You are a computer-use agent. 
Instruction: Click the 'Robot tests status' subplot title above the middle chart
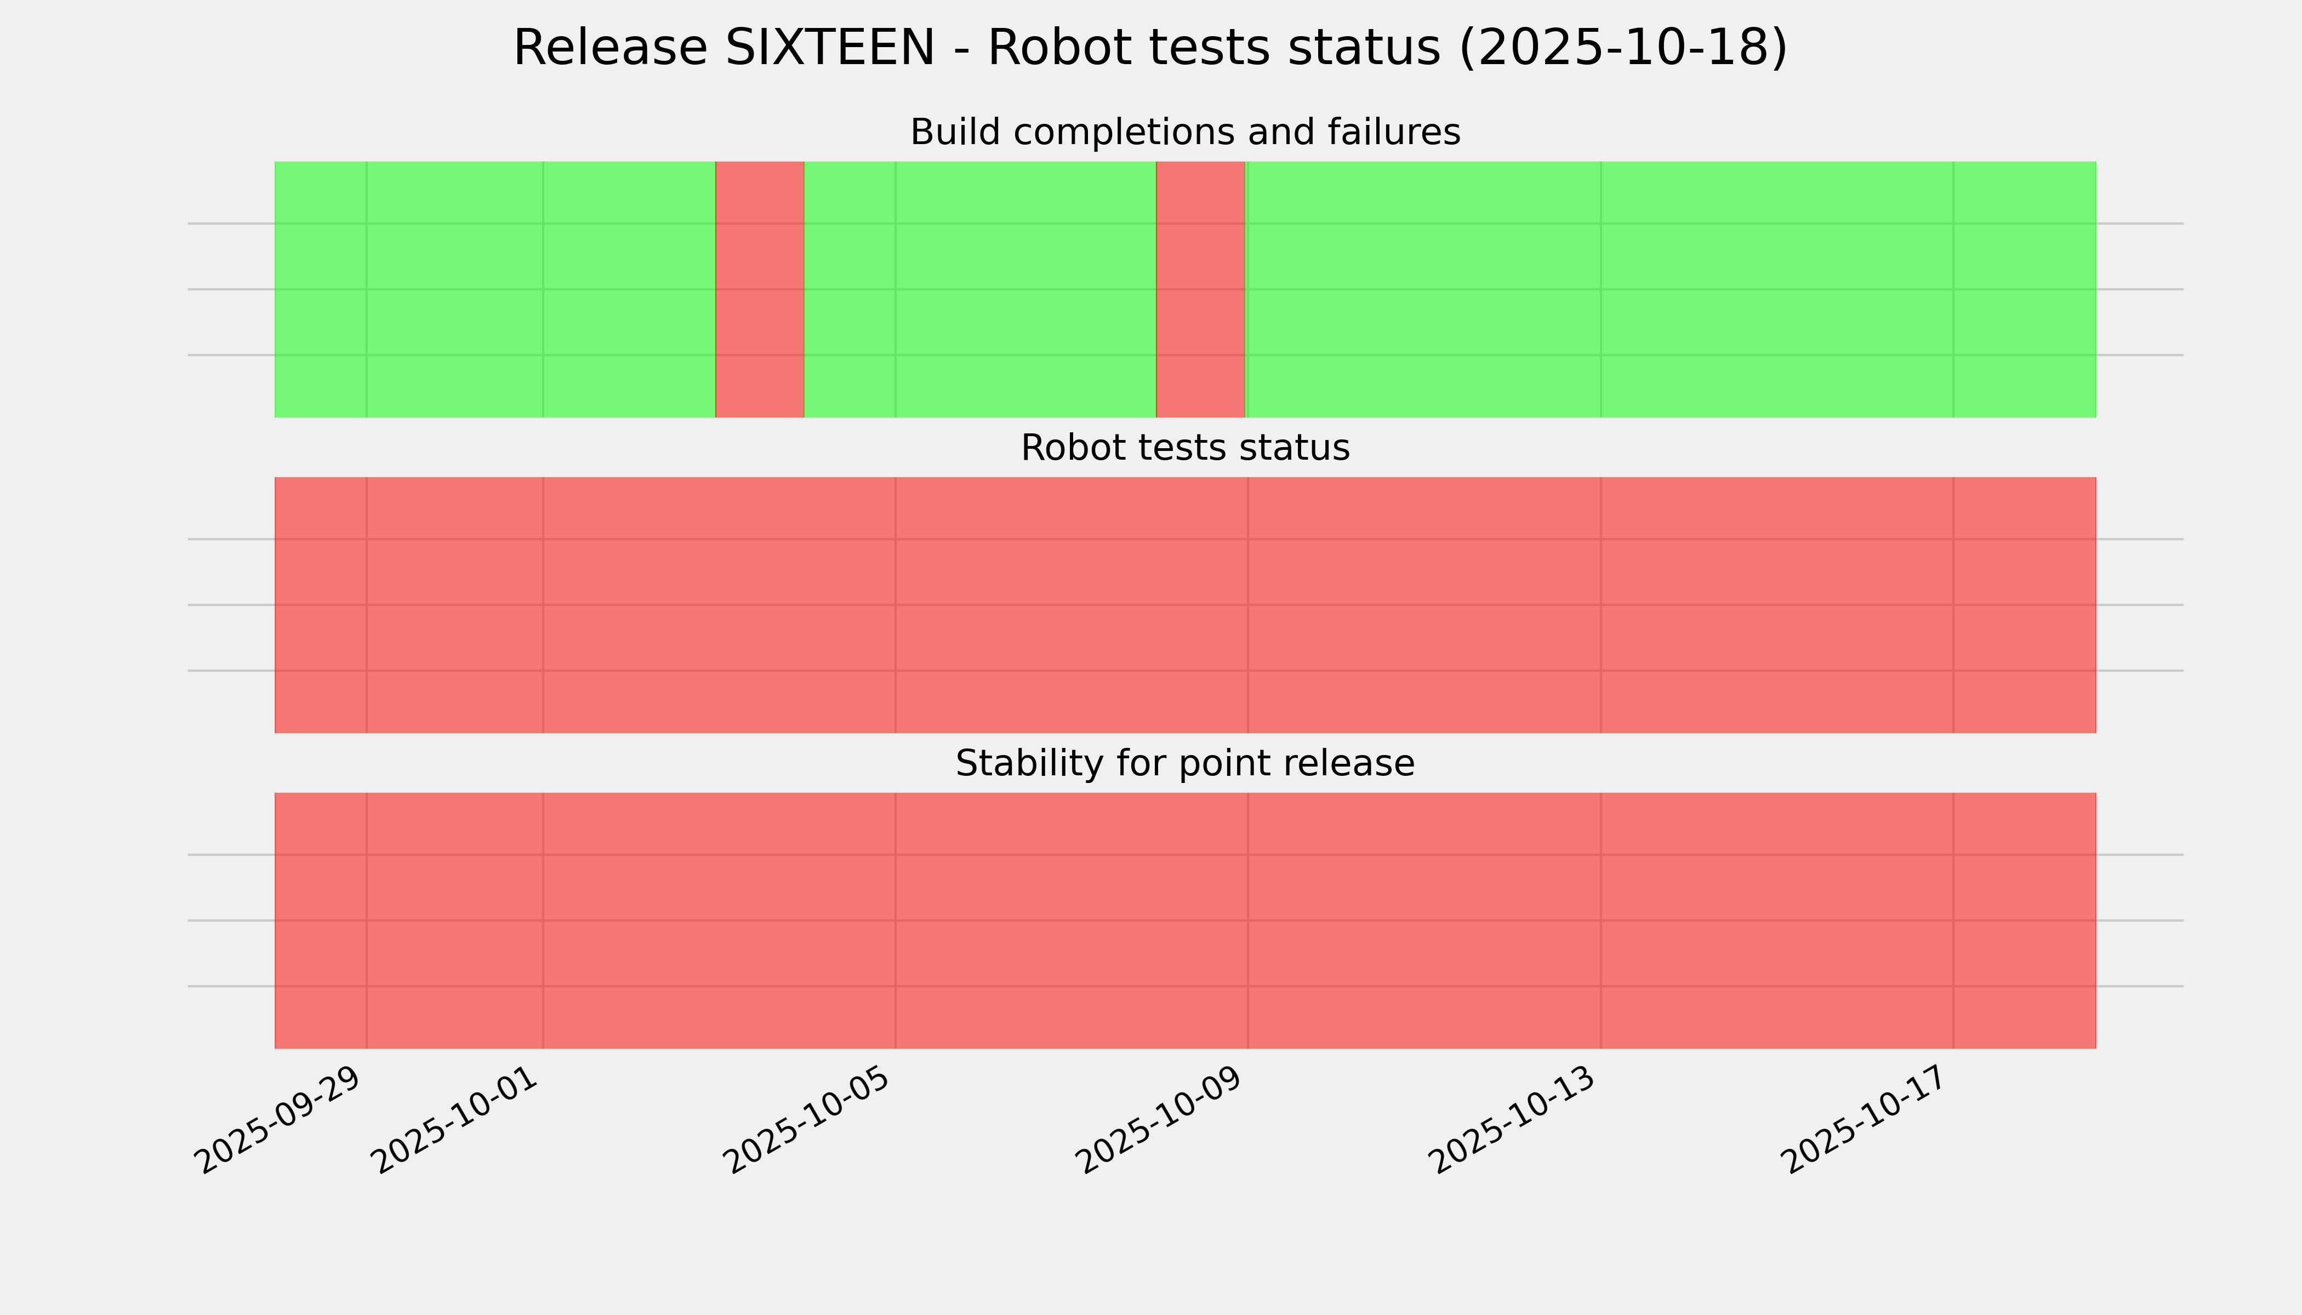1184,448
